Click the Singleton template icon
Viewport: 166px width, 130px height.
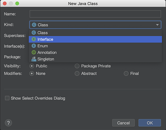coord(34,59)
